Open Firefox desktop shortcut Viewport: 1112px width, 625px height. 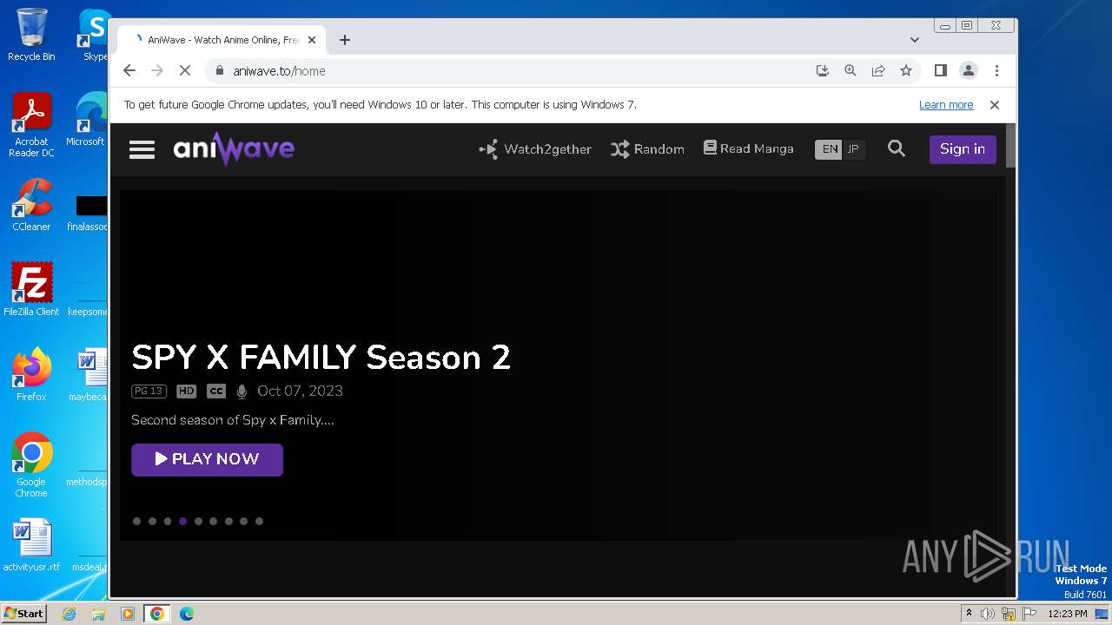(x=31, y=375)
